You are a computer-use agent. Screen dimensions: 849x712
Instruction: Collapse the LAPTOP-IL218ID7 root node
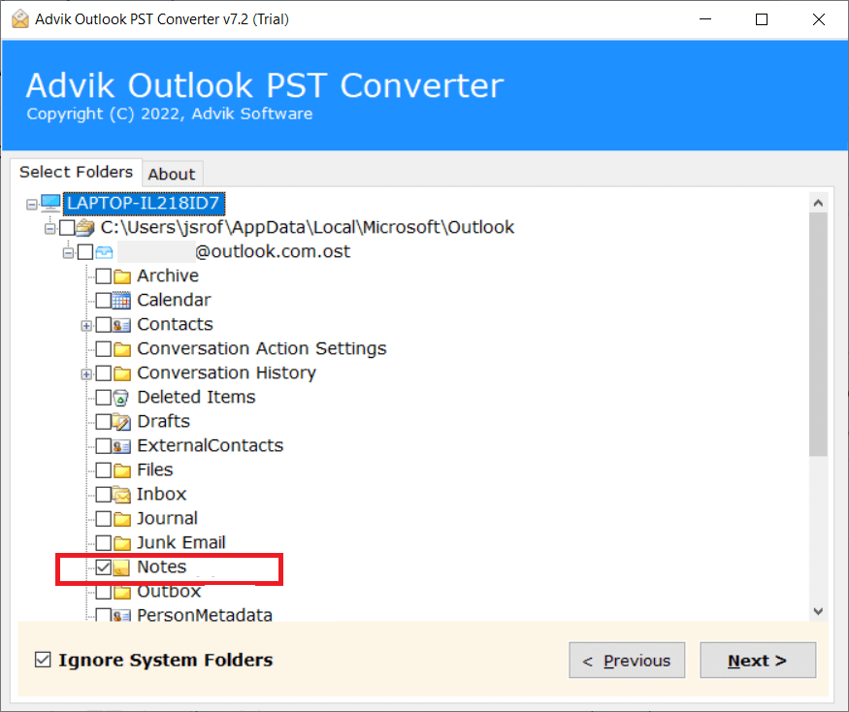pos(32,204)
